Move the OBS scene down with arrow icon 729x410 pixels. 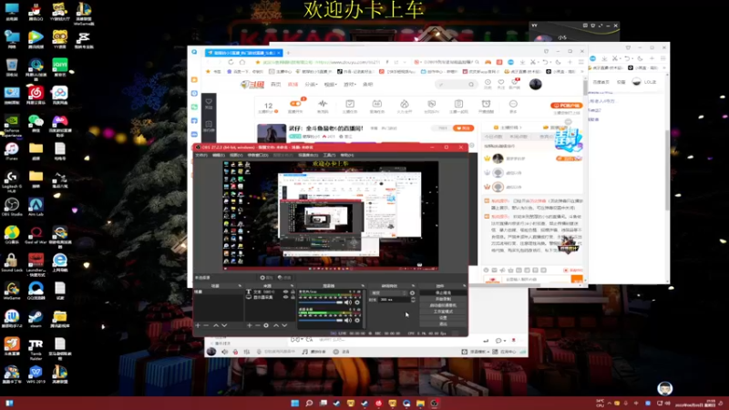[x=224, y=325]
